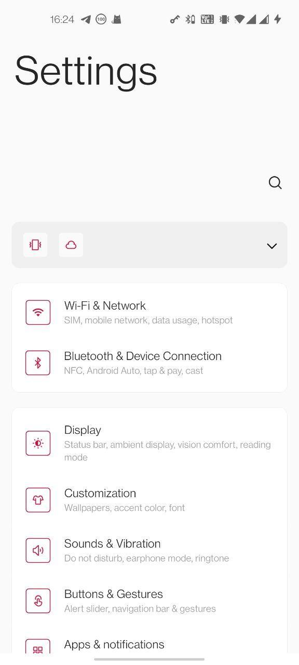The height and width of the screenshot is (665, 299).
Task: Open Bluetooth & Device Connection
Action: pyautogui.click(x=149, y=363)
